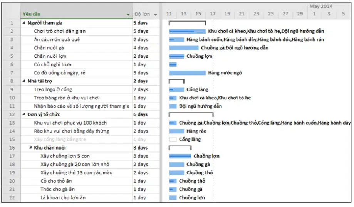Select task Thóc cho gà ăn
This screenshot has height=207, width=354.
57,189
